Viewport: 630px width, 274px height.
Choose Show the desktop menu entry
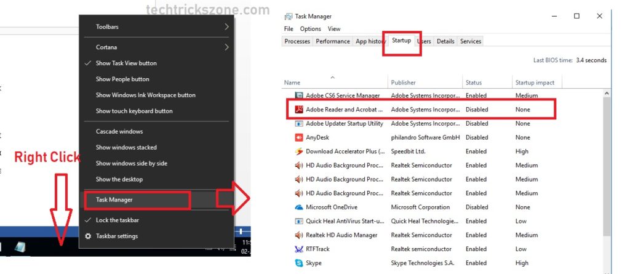pyautogui.click(x=119, y=179)
